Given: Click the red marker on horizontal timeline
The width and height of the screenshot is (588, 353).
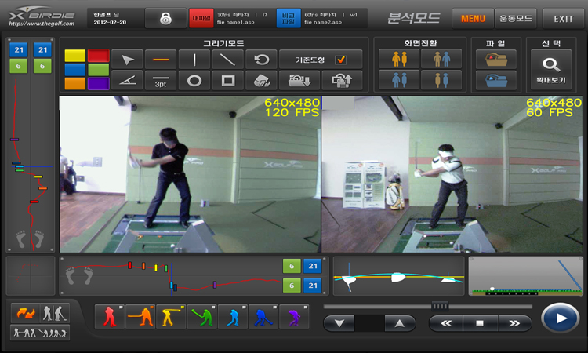Looking at the screenshot, I should (129, 265).
